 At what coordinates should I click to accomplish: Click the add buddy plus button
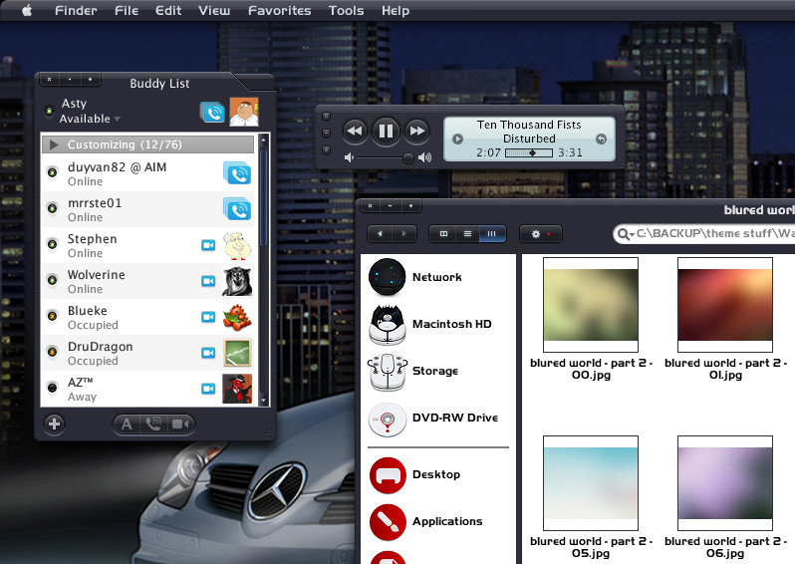(54, 423)
